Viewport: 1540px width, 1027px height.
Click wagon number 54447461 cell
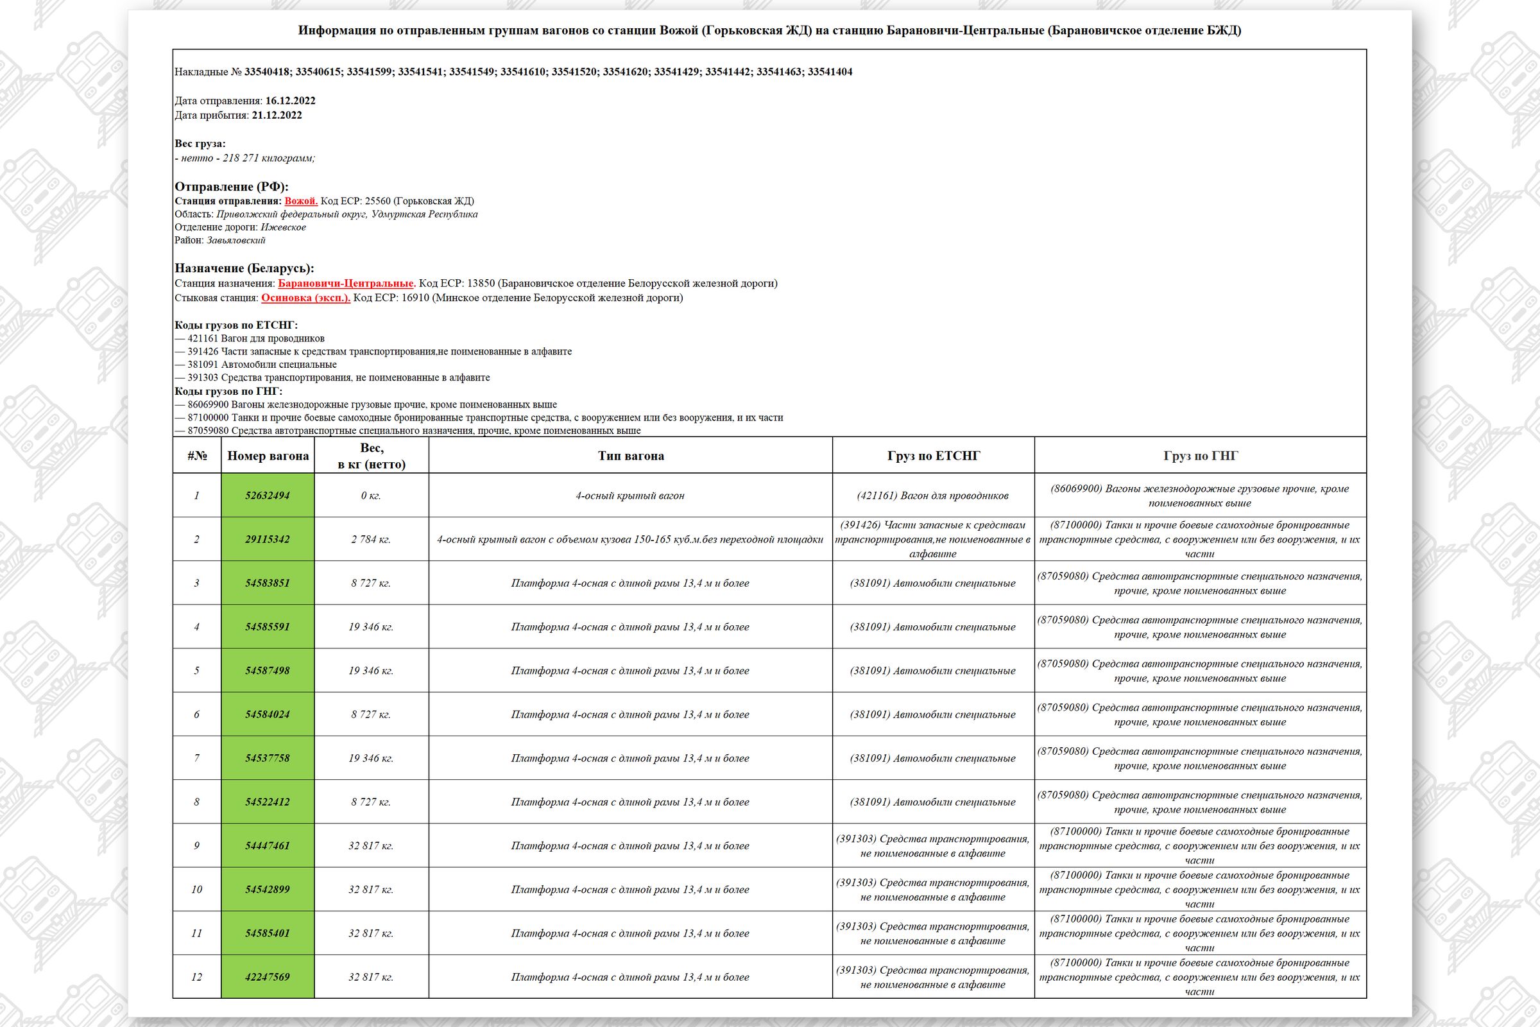pos(267,845)
